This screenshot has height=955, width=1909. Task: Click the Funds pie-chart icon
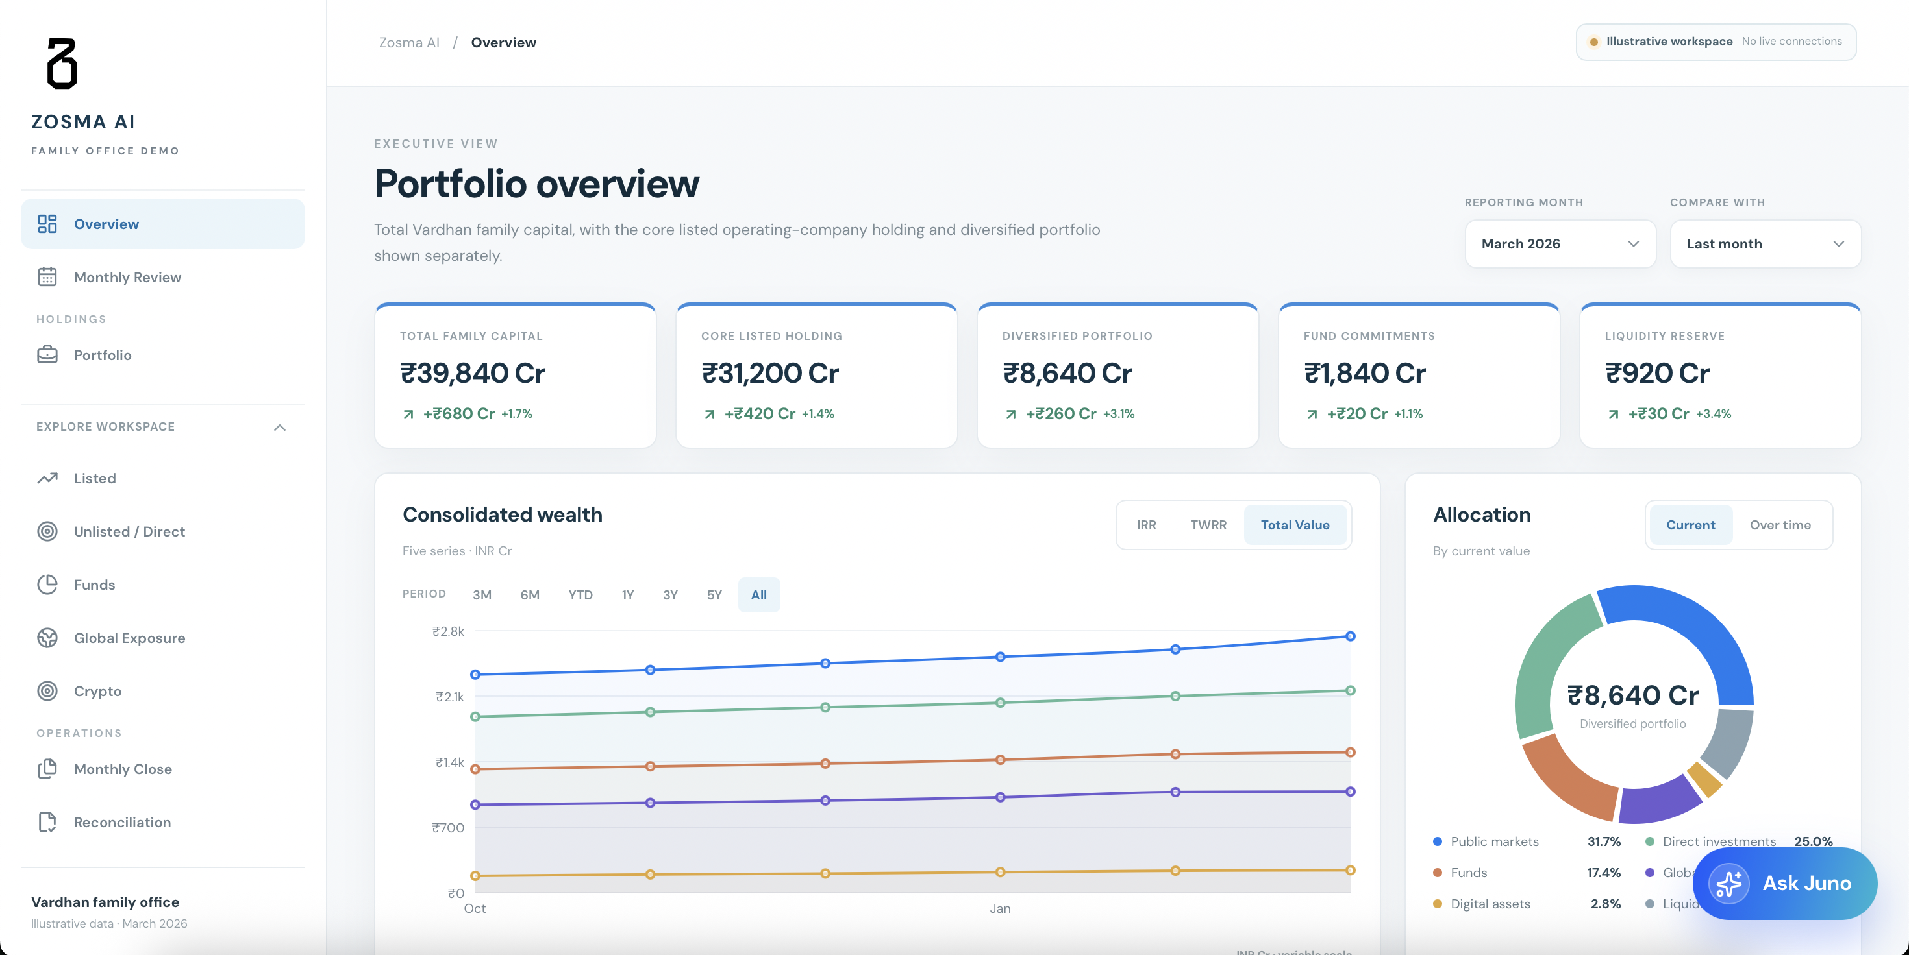[47, 585]
